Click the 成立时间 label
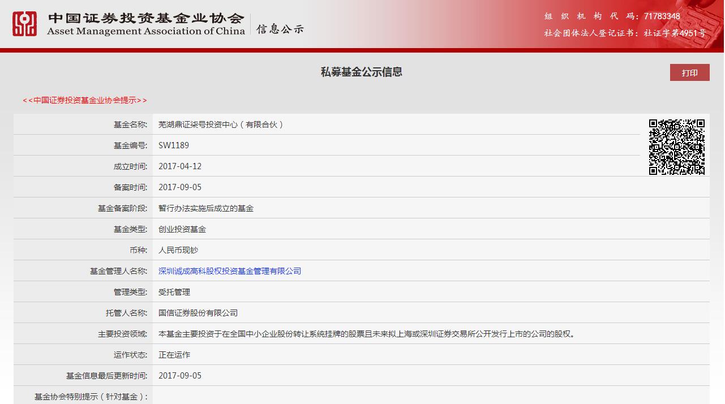This screenshot has width=725, height=404. click(x=130, y=166)
